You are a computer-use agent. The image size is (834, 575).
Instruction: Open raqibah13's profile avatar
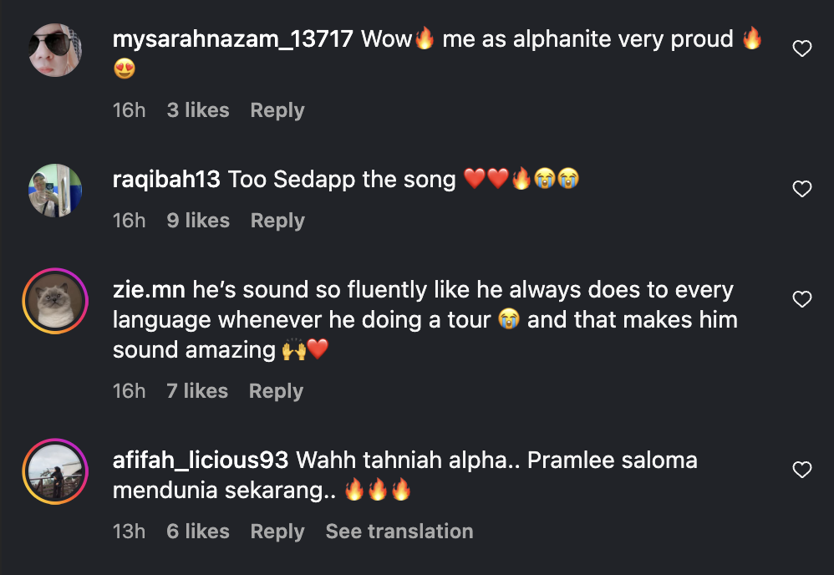(55, 191)
